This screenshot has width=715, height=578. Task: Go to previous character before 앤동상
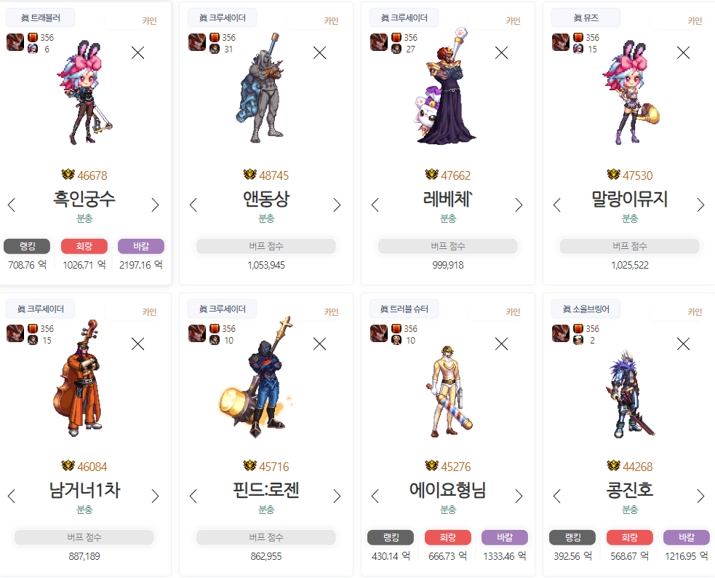point(193,205)
